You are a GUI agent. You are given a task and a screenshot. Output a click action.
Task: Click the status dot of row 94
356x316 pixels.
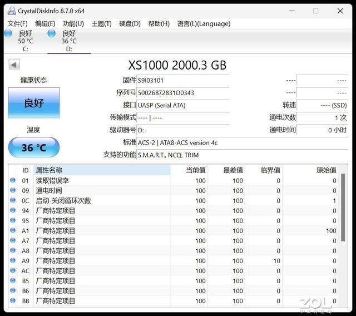pos(13,210)
